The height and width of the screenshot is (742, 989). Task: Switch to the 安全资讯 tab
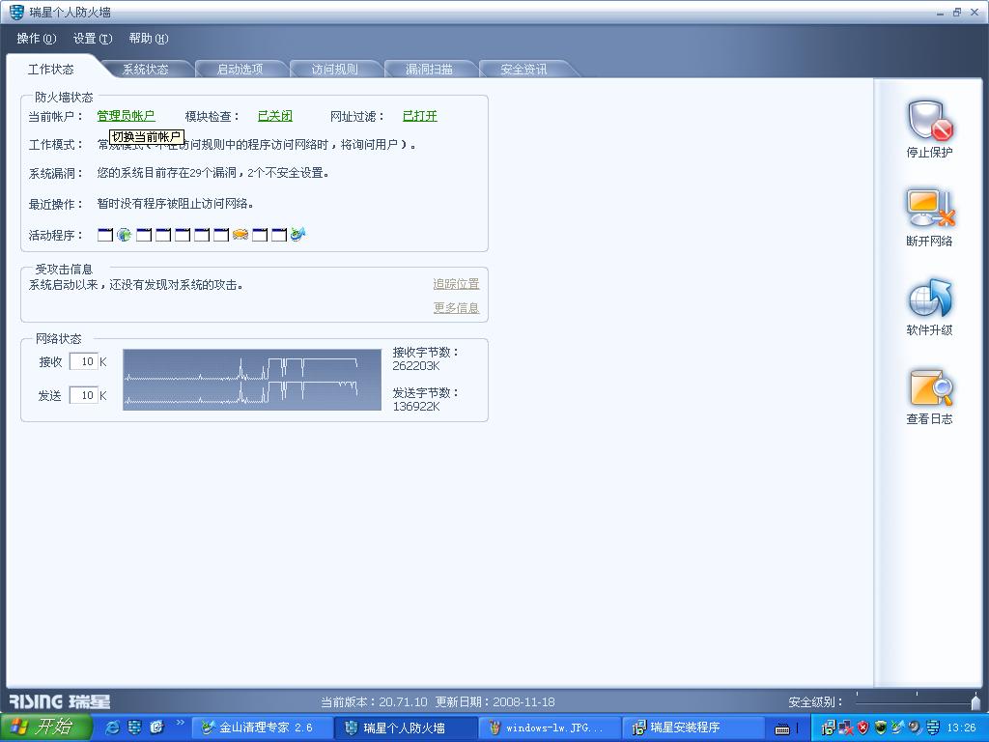click(524, 69)
